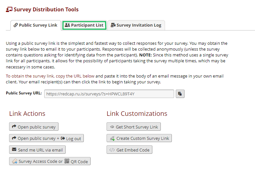255x195 pixels.
Task: Click the envelope icon for sending URL
Action: click(14, 149)
